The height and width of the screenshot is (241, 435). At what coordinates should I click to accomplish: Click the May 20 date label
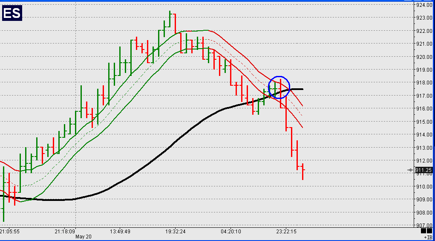[84, 237]
